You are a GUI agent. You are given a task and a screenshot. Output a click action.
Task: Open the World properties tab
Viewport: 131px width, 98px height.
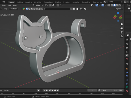tap(127, 59)
